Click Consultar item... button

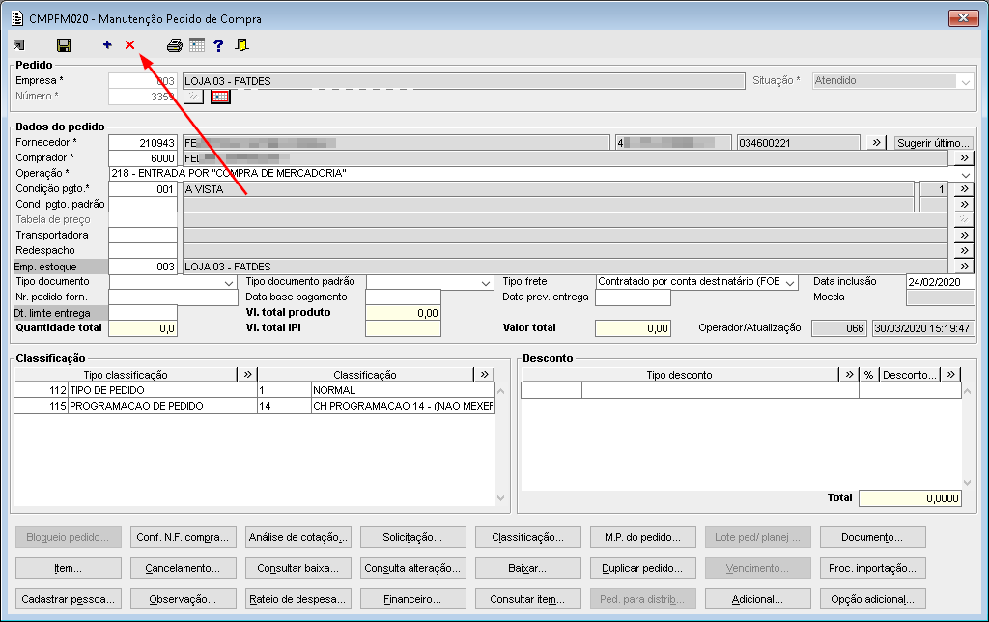528,599
